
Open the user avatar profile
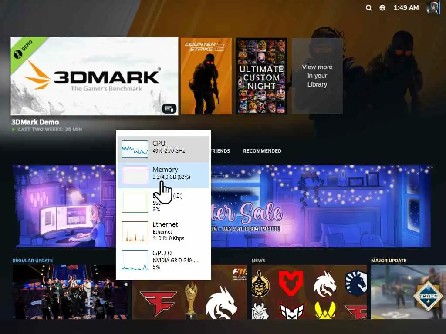coord(432,7)
